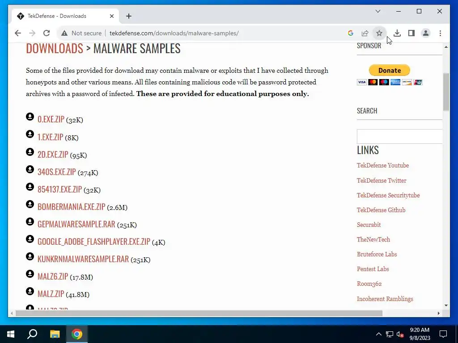This screenshot has width=458, height=343.
Task: Open the 854137.EXE.ZIP download link
Action: [x=59, y=189]
